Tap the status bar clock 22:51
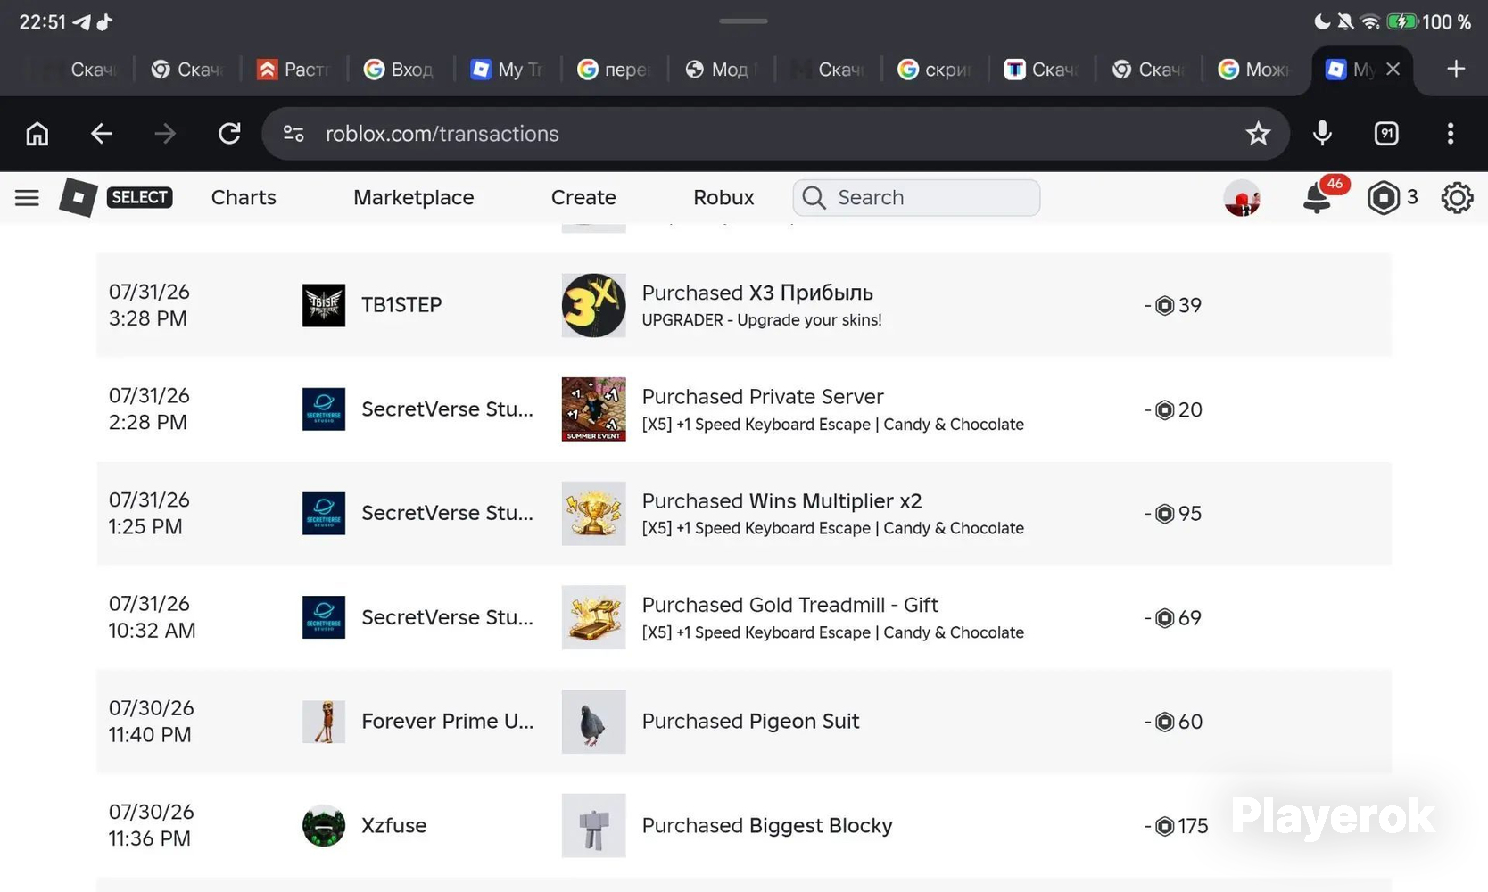Image resolution: width=1488 pixels, height=892 pixels. tap(42, 21)
